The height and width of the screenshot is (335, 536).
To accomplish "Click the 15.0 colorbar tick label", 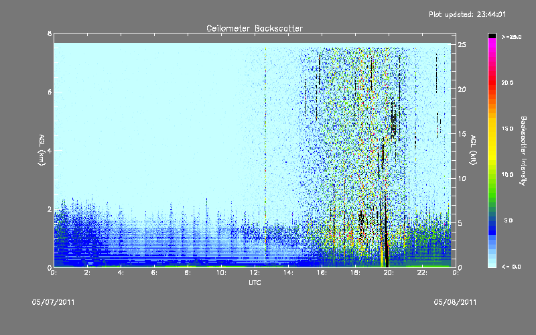I will pos(507,129).
